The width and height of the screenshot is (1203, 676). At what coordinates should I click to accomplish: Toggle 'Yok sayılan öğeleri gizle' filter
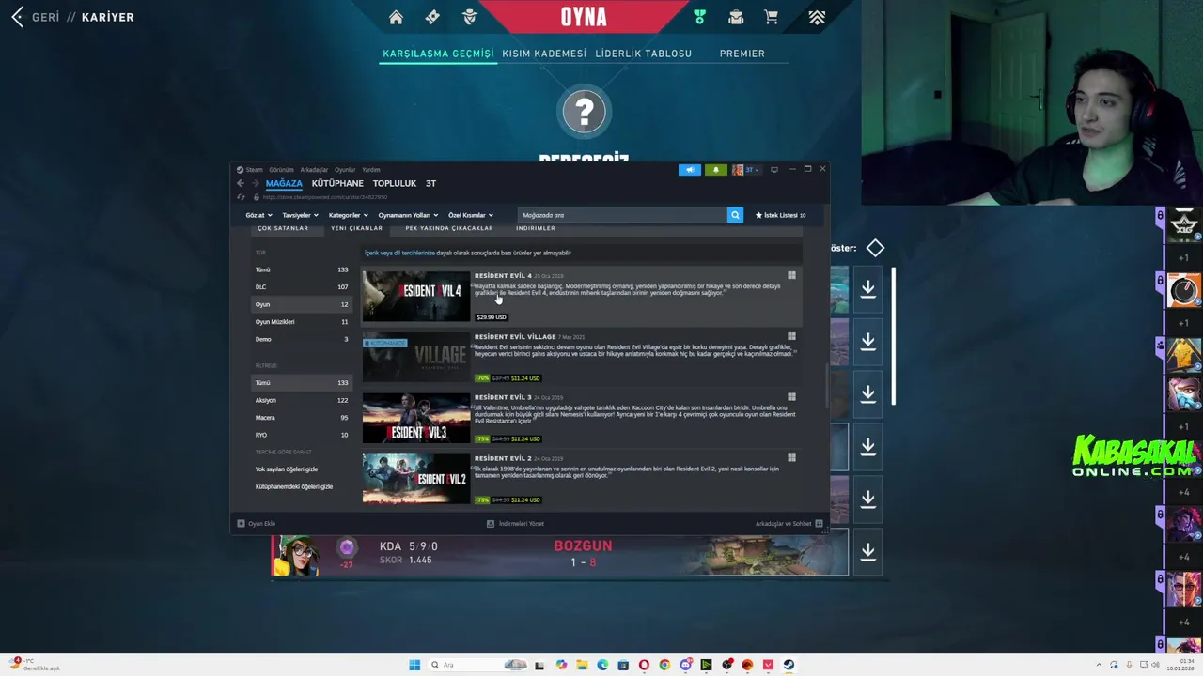pyautogui.click(x=287, y=469)
